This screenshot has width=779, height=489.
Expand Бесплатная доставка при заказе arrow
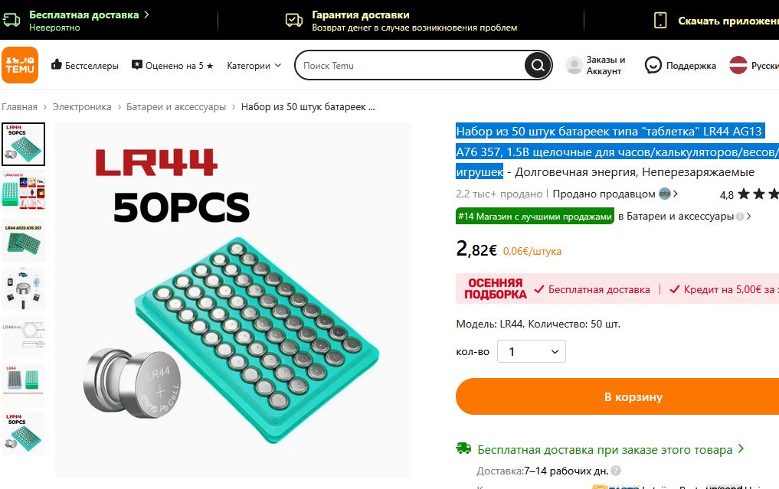[x=741, y=448]
